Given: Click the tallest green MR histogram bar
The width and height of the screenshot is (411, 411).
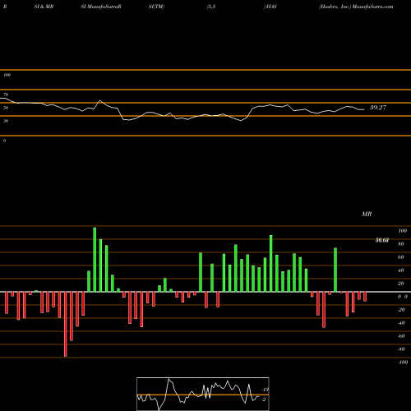Looking at the screenshot, I should pyautogui.click(x=95, y=260).
